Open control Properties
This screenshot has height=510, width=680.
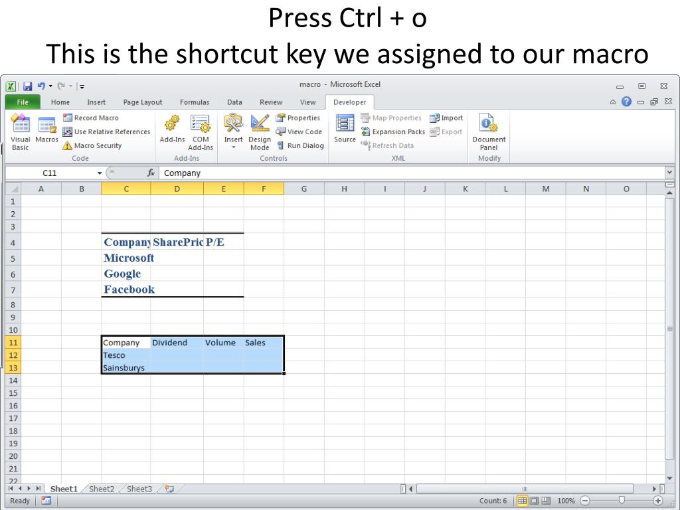298,118
